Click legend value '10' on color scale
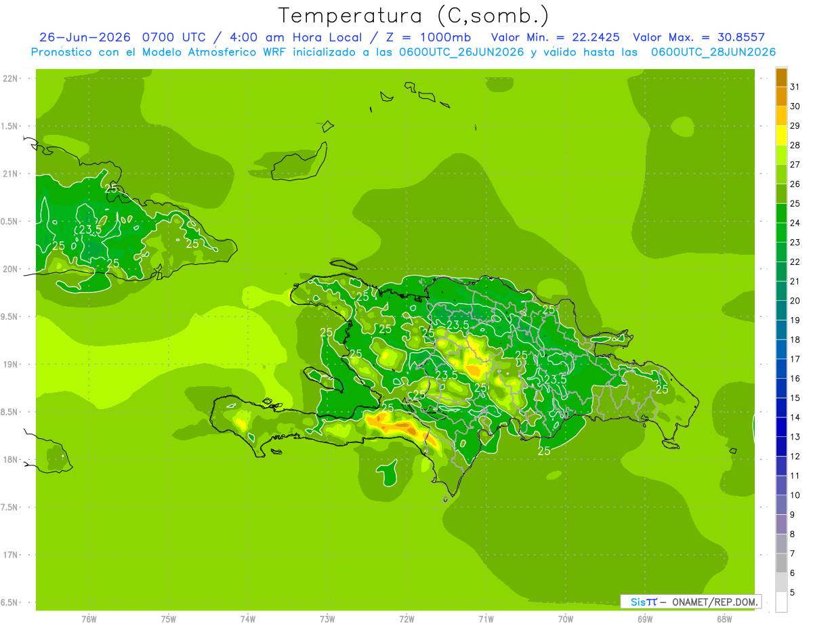The height and width of the screenshot is (628, 813). click(795, 495)
